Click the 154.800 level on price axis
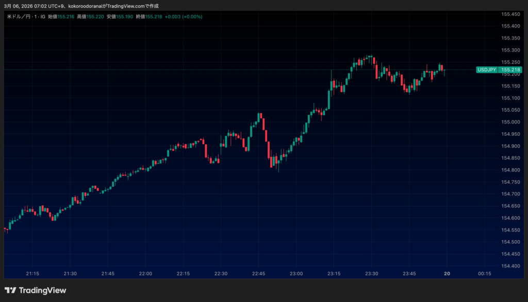 click(x=510, y=170)
